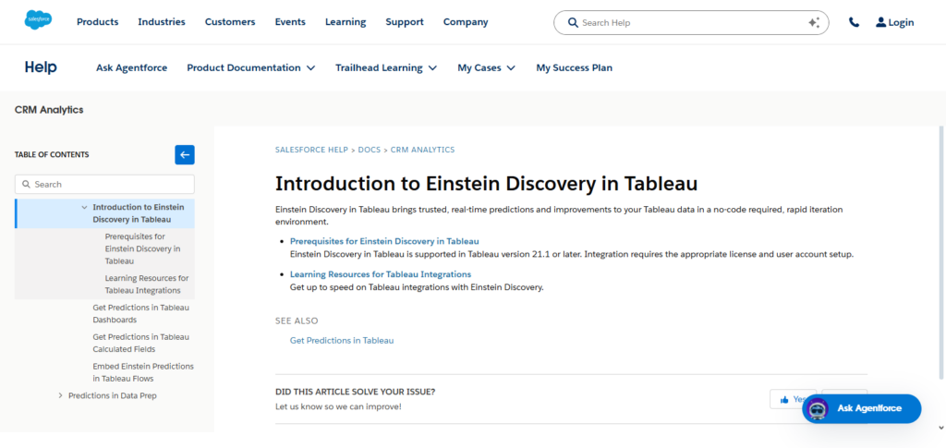The image size is (946, 448).
Task: Open the Events menu
Action: (x=290, y=21)
